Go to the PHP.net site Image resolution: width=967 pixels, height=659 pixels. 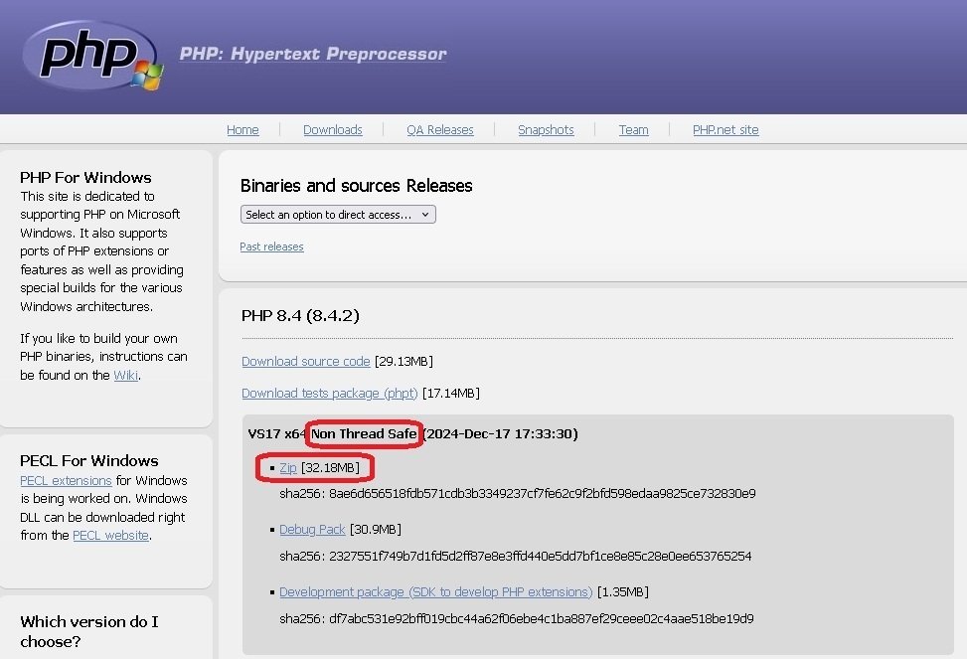pyautogui.click(x=725, y=129)
